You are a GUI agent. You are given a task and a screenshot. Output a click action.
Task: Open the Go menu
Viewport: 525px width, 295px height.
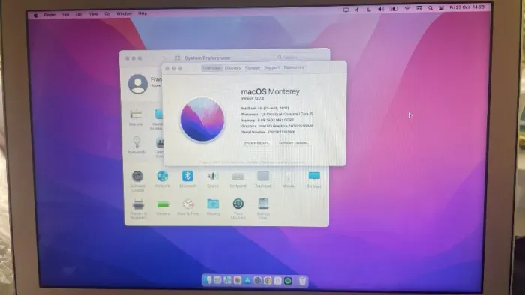coord(107,14)
